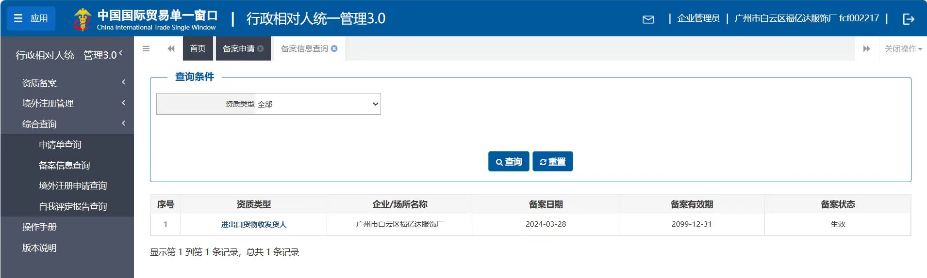Expand the 资质备案 sidebar menu
Image resolution: width=927 pixels, height=278 pixels.
coord(67,83)
